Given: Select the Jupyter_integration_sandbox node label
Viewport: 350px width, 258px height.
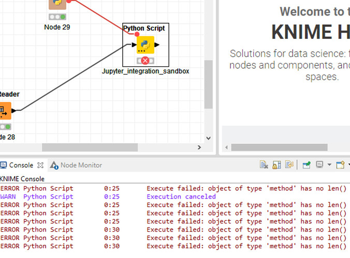Looking at the screenshot, I should (x=145, y=71).
